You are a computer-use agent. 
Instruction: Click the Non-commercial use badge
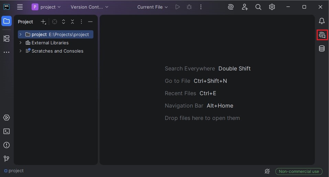pos(299,171)
